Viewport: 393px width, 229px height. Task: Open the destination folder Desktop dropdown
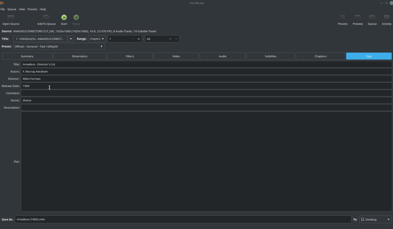375,219
